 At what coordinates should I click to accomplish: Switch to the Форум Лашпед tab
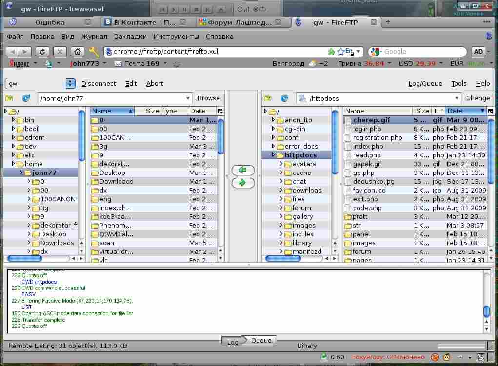click(240, 22)
